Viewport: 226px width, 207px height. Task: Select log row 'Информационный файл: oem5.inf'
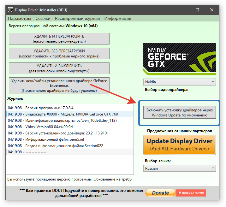click(x=70, y=139)
